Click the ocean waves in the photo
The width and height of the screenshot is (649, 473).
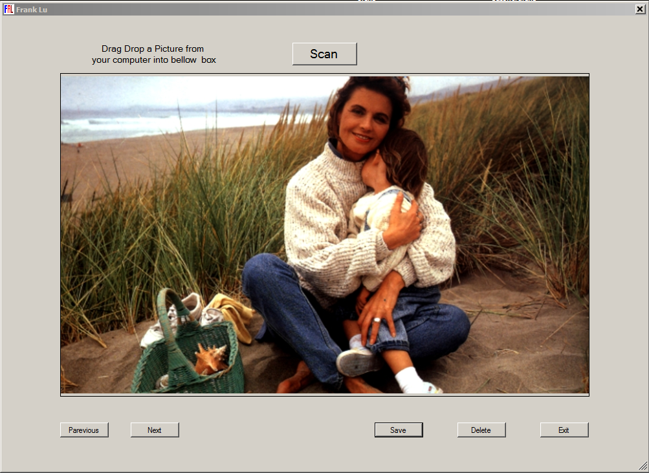tap(162, 122)
